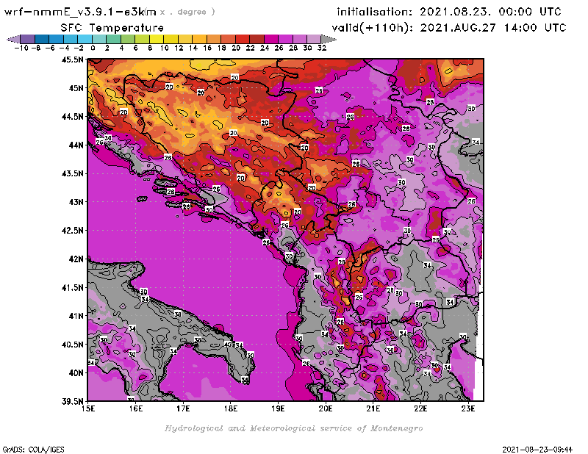Click the 23E longitude label

(468, 408)
